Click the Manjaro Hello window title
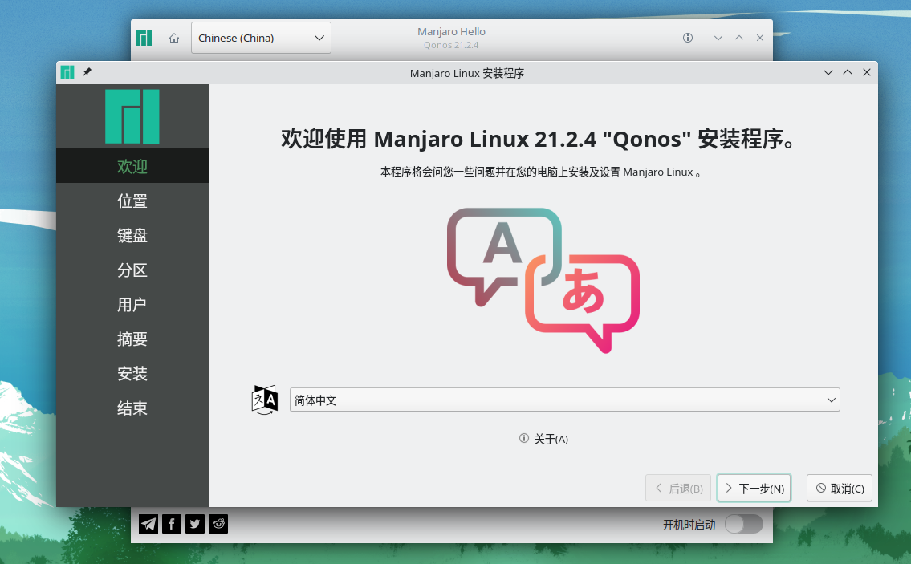 (451, 32)
